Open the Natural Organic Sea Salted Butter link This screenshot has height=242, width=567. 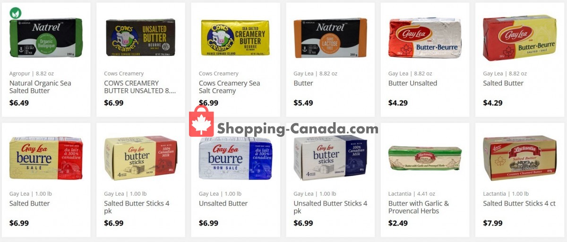click(40, 87)
